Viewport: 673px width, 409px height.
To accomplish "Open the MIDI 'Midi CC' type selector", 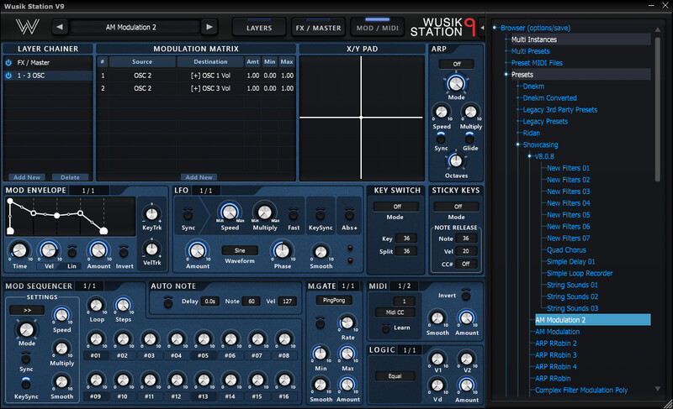I will 395,312.
